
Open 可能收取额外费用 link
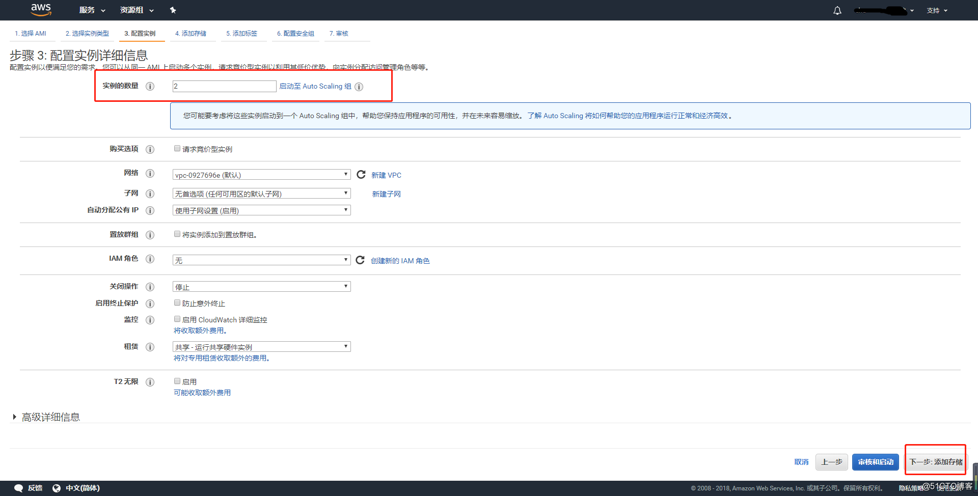coord(202,393)
